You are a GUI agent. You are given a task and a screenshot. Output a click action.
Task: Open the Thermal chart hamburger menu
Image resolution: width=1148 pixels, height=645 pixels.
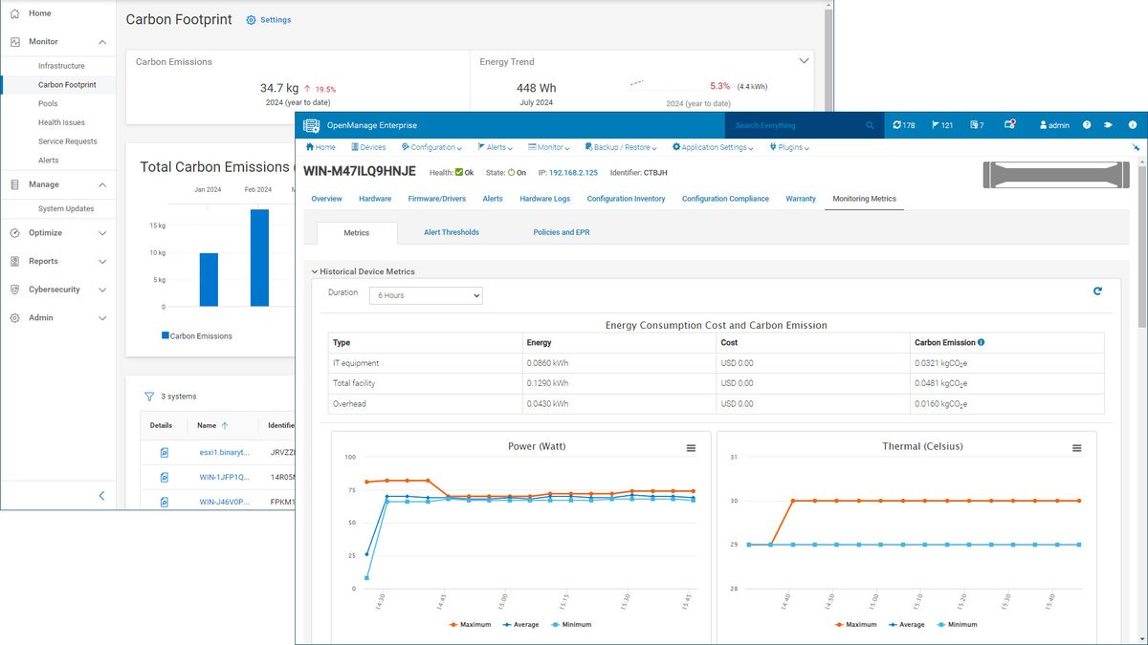(1076, 448)
